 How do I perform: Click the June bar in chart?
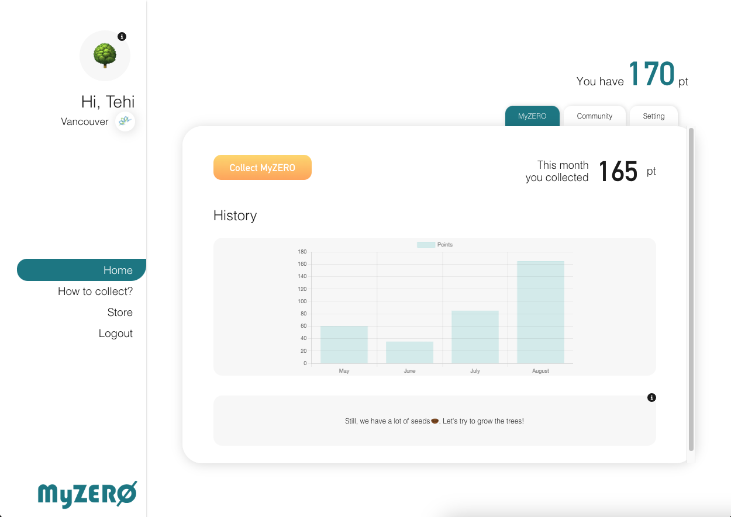pos(409,352)
